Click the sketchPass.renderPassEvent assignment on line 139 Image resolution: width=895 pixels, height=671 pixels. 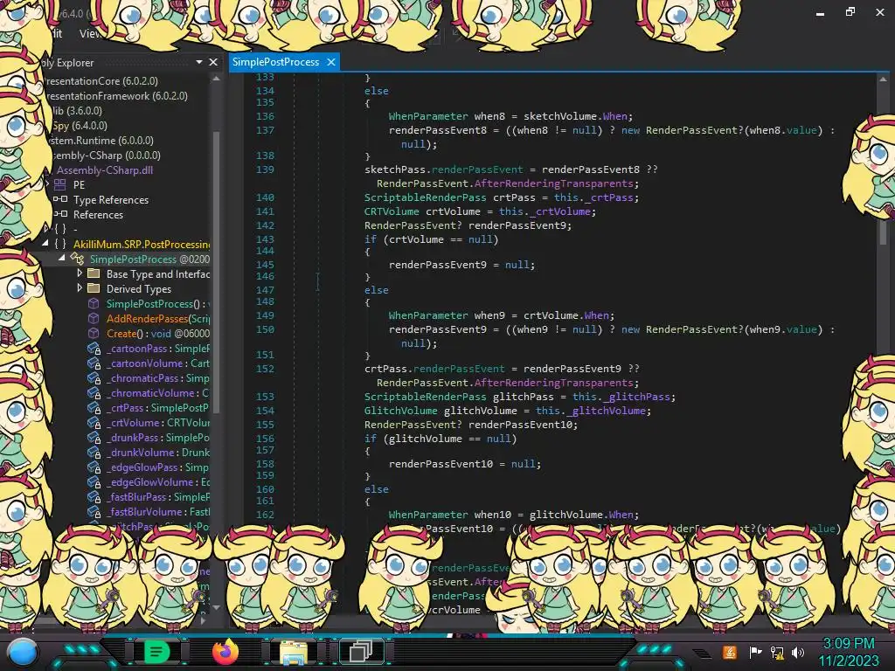tap(510, 169)
